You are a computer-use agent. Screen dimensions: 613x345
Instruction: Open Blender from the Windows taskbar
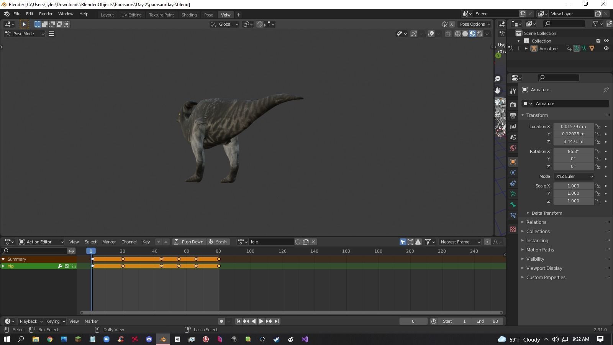pyautogui.click(x=163, y=339)
